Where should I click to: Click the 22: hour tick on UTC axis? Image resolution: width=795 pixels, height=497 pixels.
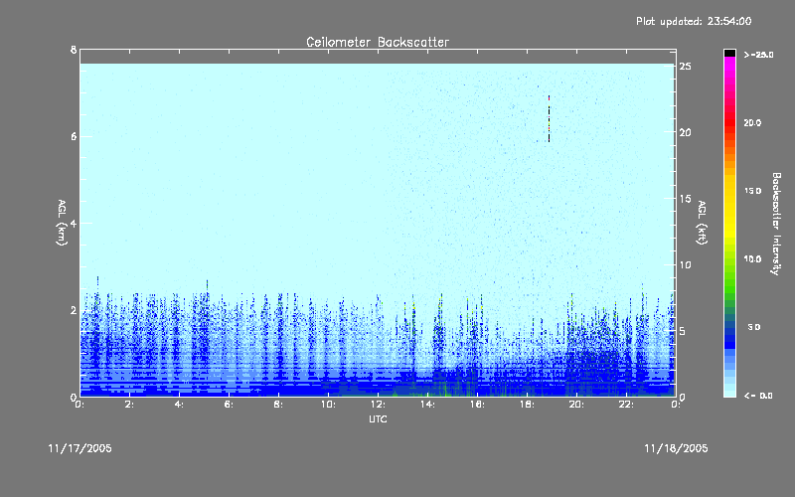(626, 405)
